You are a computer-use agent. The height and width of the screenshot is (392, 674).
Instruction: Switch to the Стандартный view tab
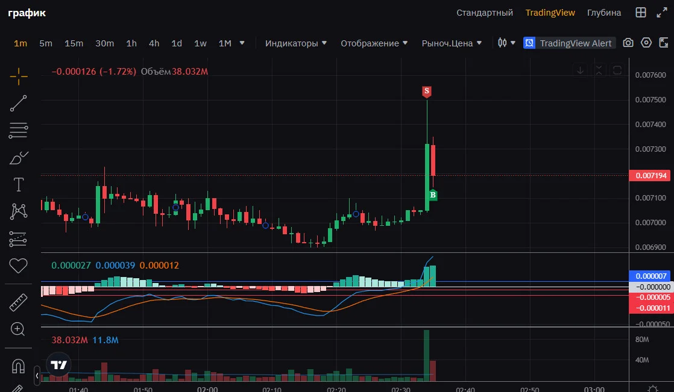pyautogui.click(x=485, y=13)
